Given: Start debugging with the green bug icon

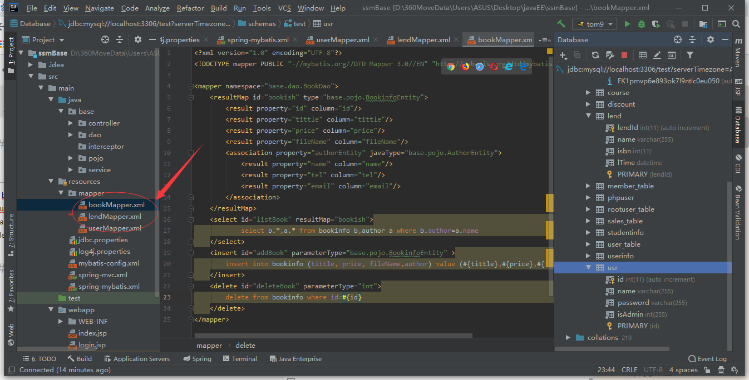Looking at the screenshot, I should (x=642, y=24).
